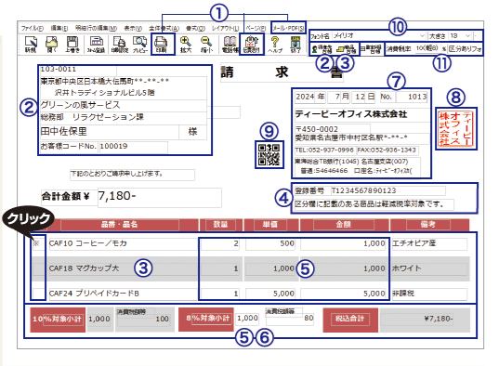Open the 明細行の編集(M) menu
The width and height of the screenshot is (499, 366).
[x=96, y=28]
